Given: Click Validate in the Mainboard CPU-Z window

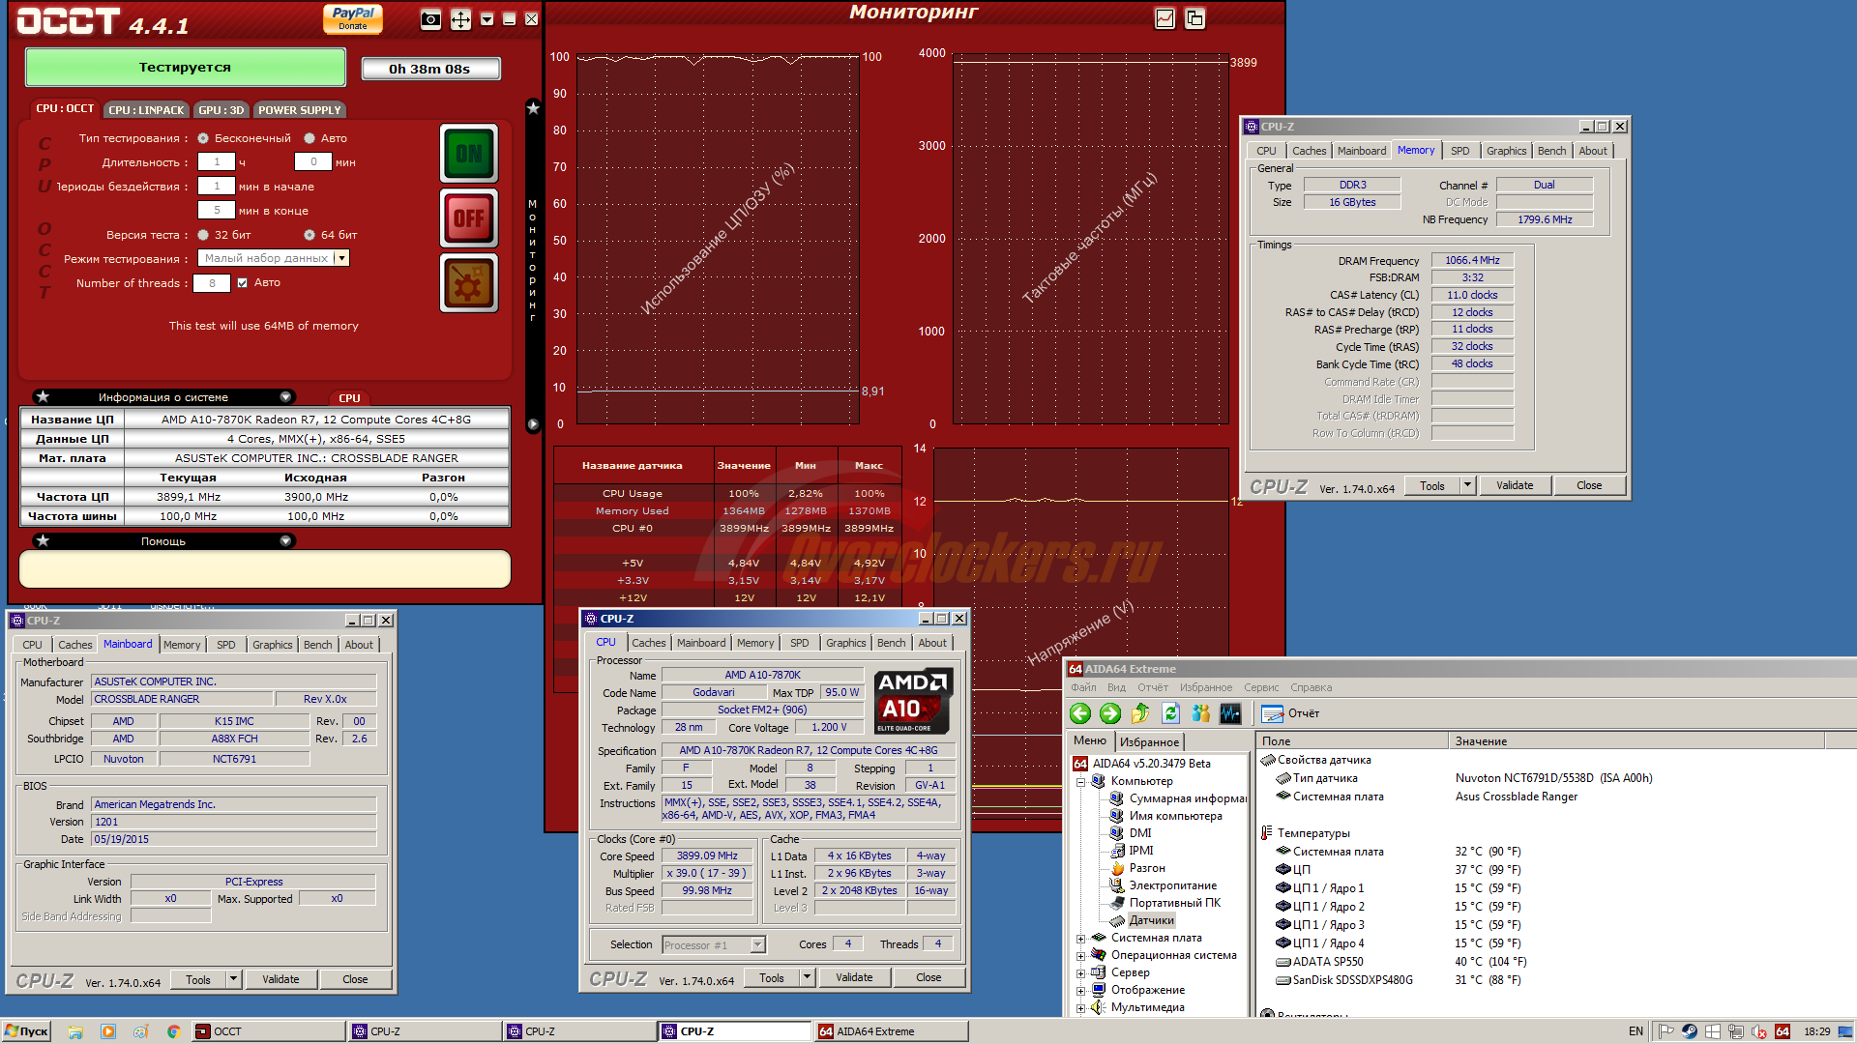Looking at the screenshot, I should pos(280,979).
